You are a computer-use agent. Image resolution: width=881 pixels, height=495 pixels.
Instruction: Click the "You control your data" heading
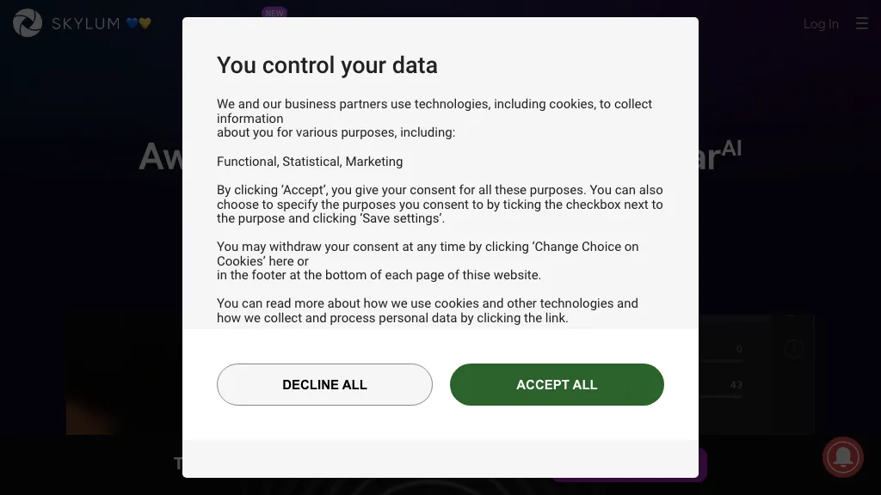tap(327, 65)
